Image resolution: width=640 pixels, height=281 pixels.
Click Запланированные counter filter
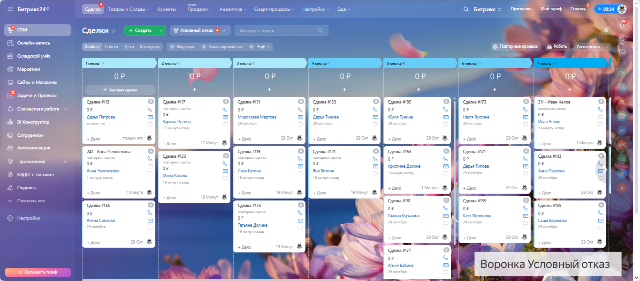tap(222, 47)
